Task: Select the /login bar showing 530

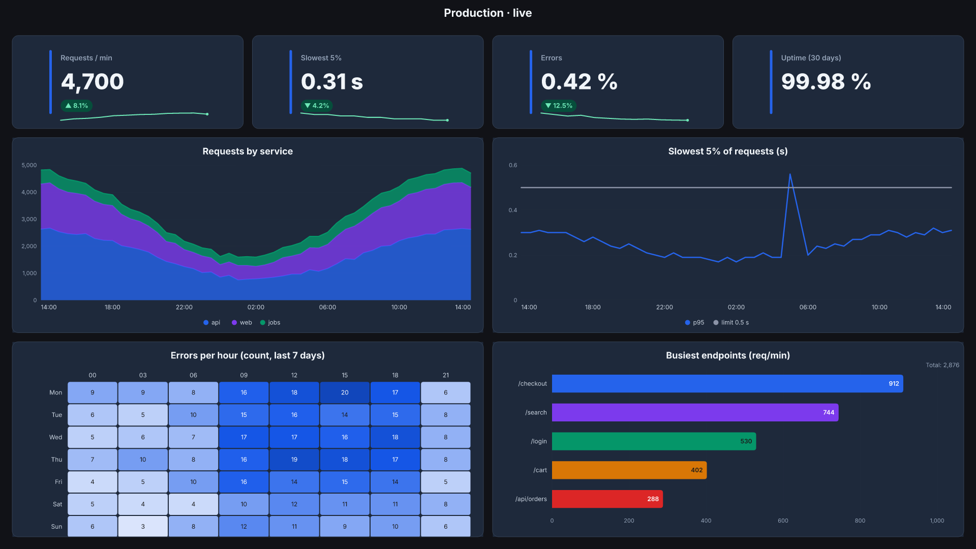Action: [x=654, y=441]
